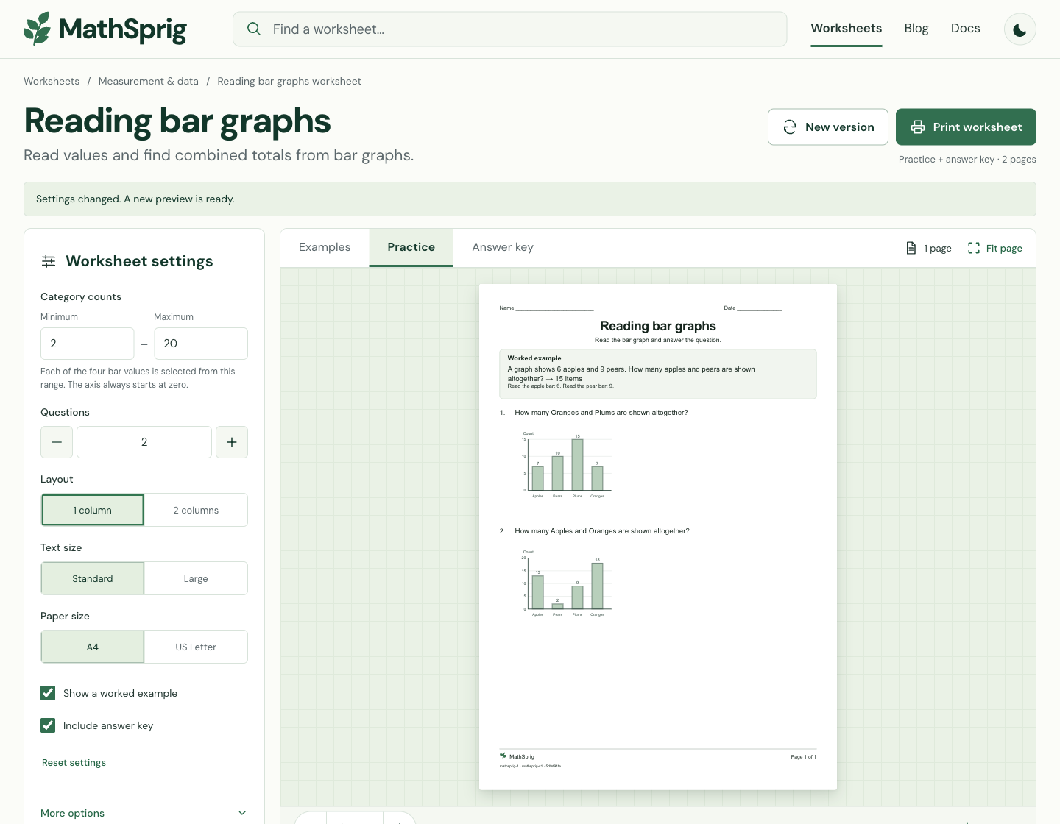
Task: Toggle dark mode moon icon
Action: click(x=1020, y=29)
